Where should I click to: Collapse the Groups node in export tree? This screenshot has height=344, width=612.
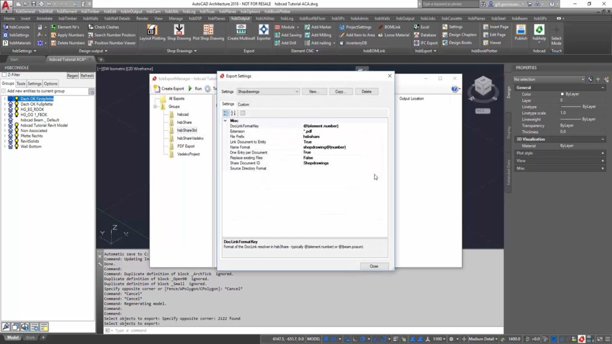(155, 106)
